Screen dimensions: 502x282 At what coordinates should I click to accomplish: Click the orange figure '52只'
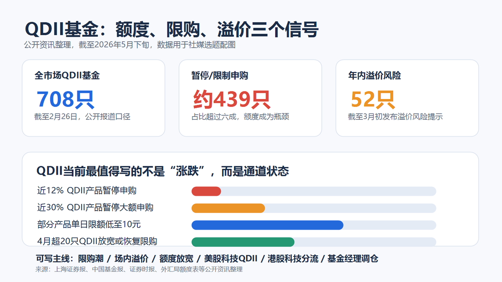click(372, 99)
